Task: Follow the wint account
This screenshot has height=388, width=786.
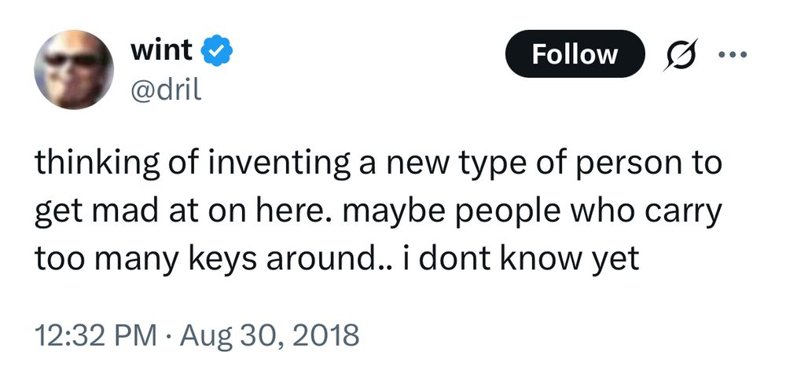Action: [575, 54]
